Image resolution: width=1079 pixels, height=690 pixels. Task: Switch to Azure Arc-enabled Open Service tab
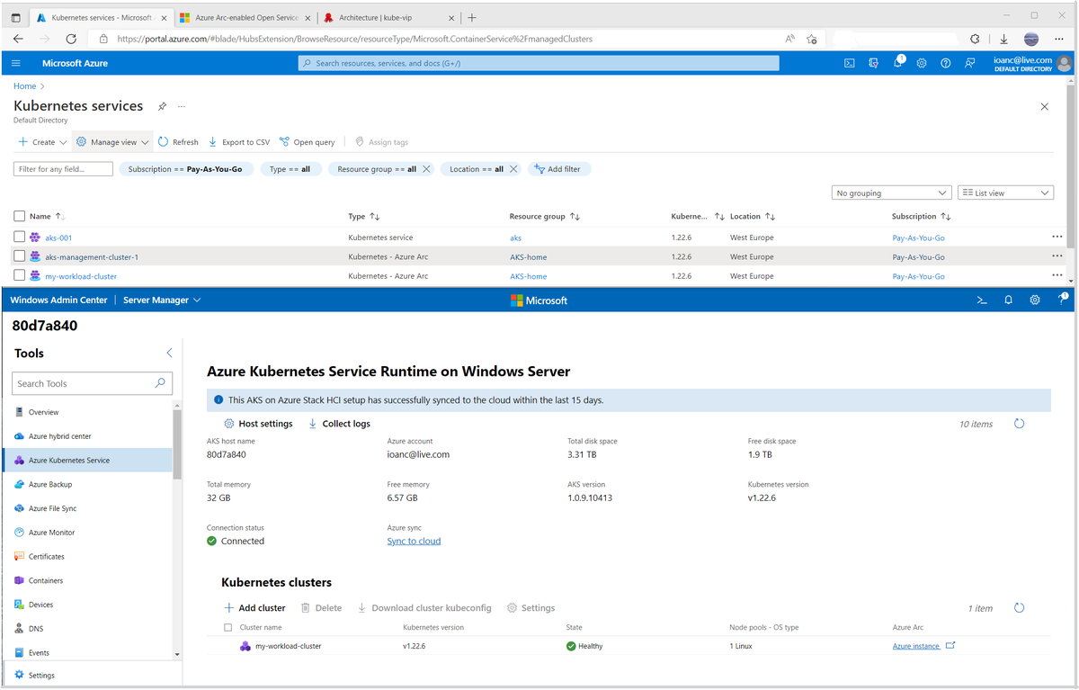click(243, 17)
